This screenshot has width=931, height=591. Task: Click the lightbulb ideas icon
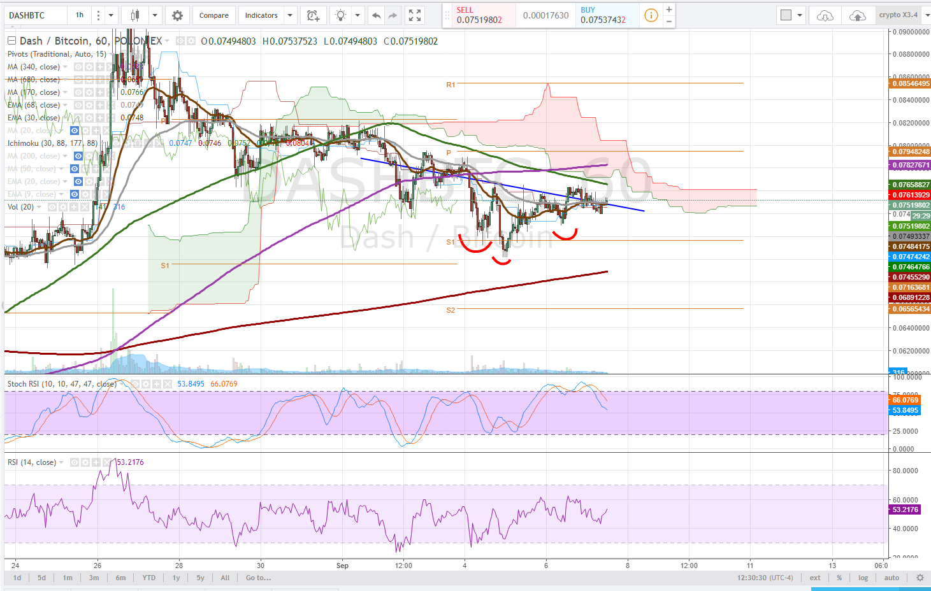pyautogui.click(x=341, y=15)
